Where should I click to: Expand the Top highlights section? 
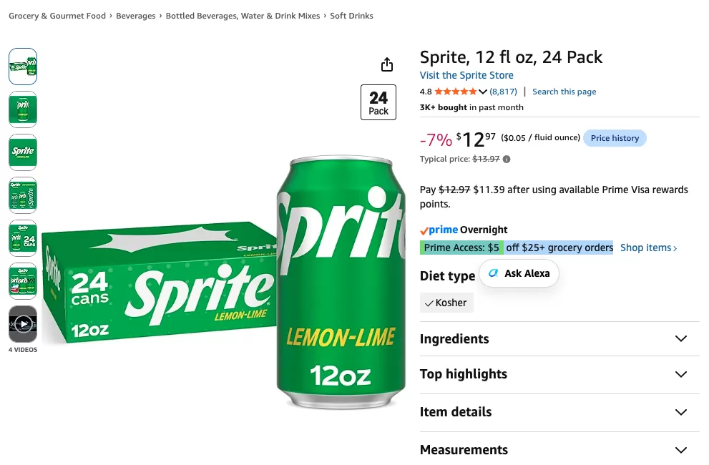tap(559, 374)
